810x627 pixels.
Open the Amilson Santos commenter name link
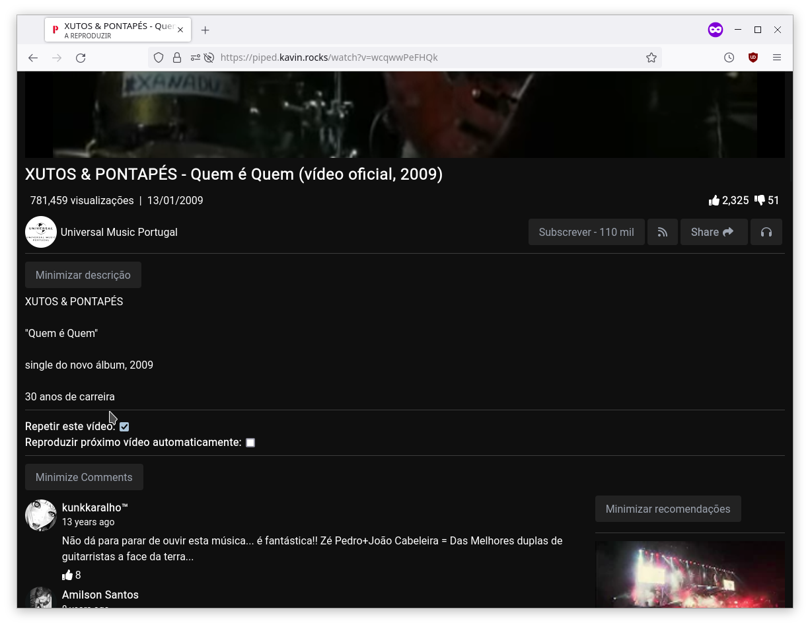100,595
